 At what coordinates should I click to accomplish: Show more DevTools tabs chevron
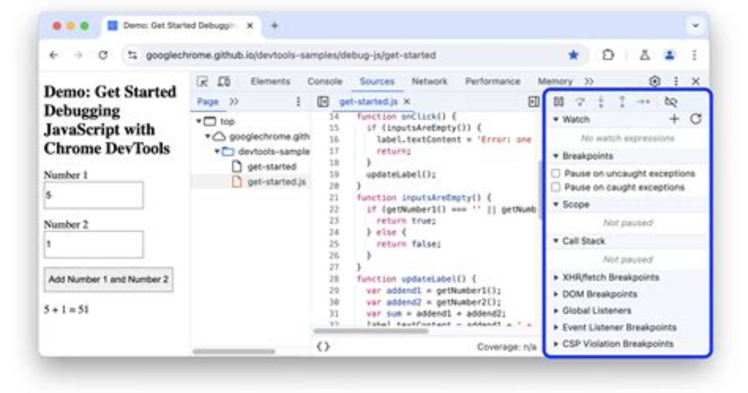click(589, 81)
